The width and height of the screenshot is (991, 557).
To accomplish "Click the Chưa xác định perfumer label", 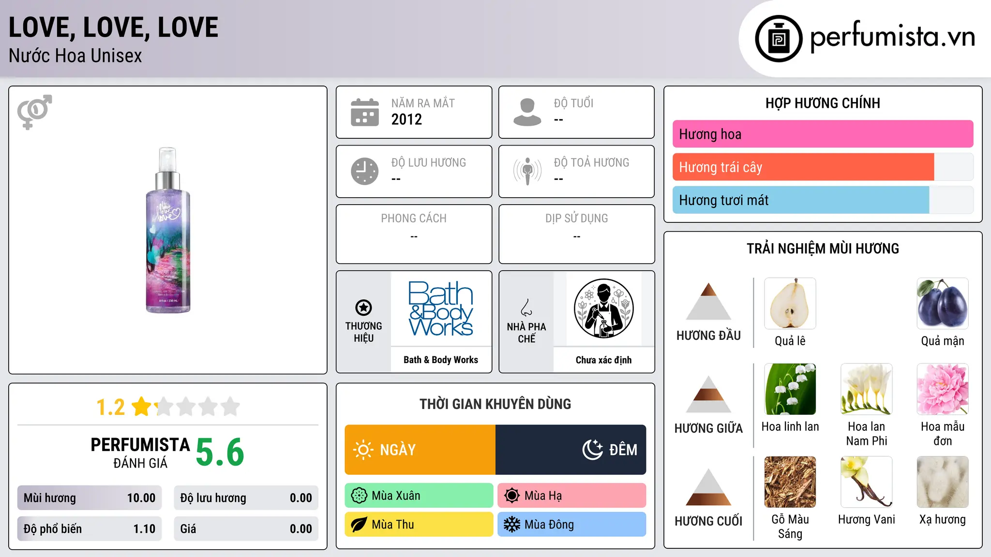I will click(603, 360).
